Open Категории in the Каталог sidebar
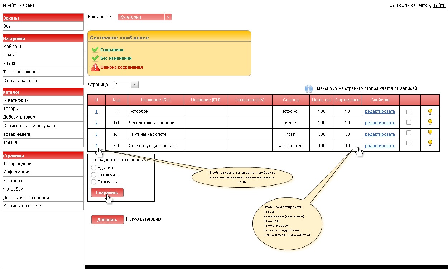Screen dimensions: 448x269 pyautogui.click(x=43, y=100)
